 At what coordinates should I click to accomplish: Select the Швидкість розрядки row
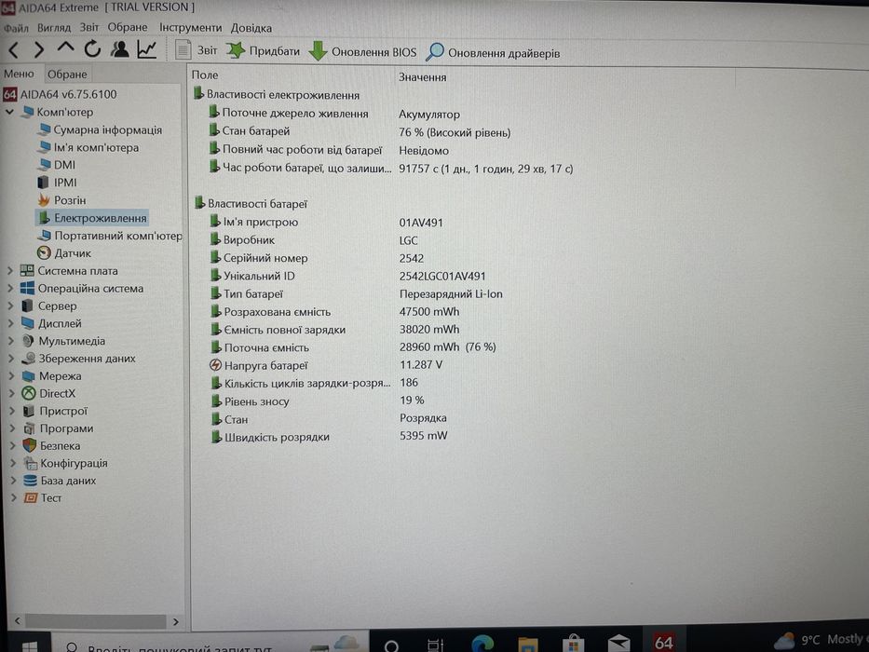(x=329, y=436)
